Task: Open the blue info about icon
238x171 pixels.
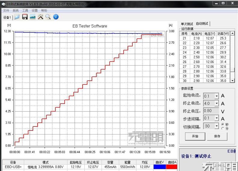Action: tap(56, 17)
